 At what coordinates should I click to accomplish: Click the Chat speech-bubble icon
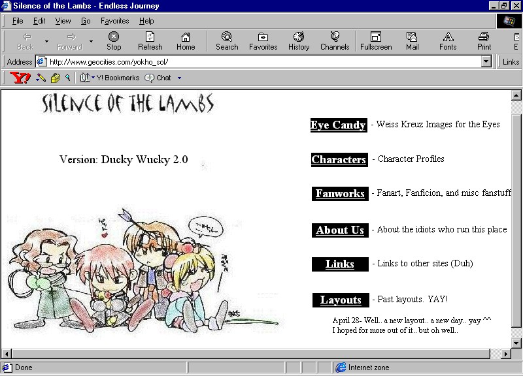coord(149,78)
